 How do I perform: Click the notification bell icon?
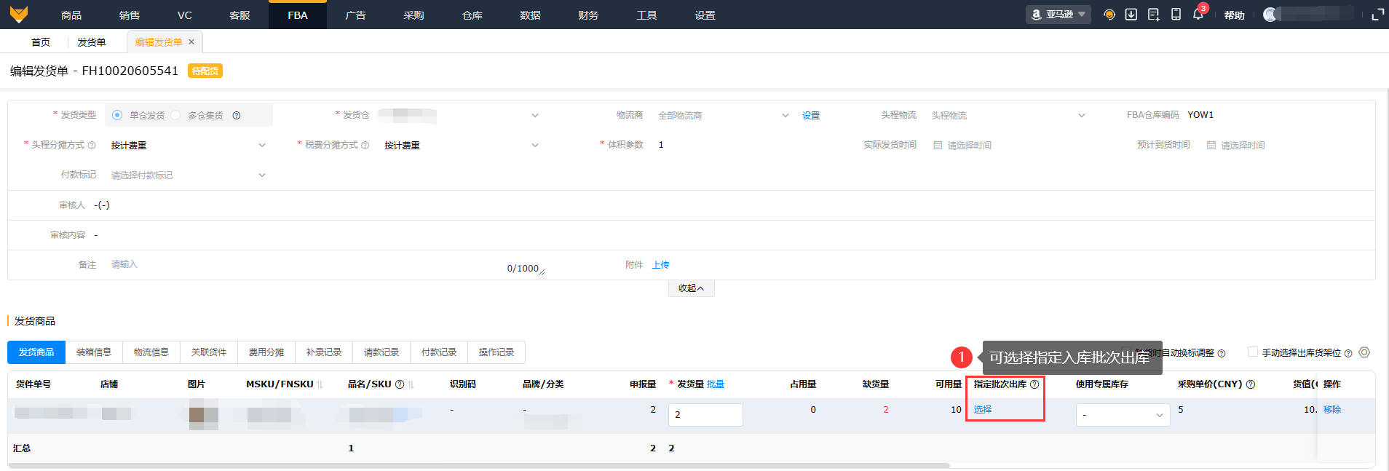pos(1198,15)
